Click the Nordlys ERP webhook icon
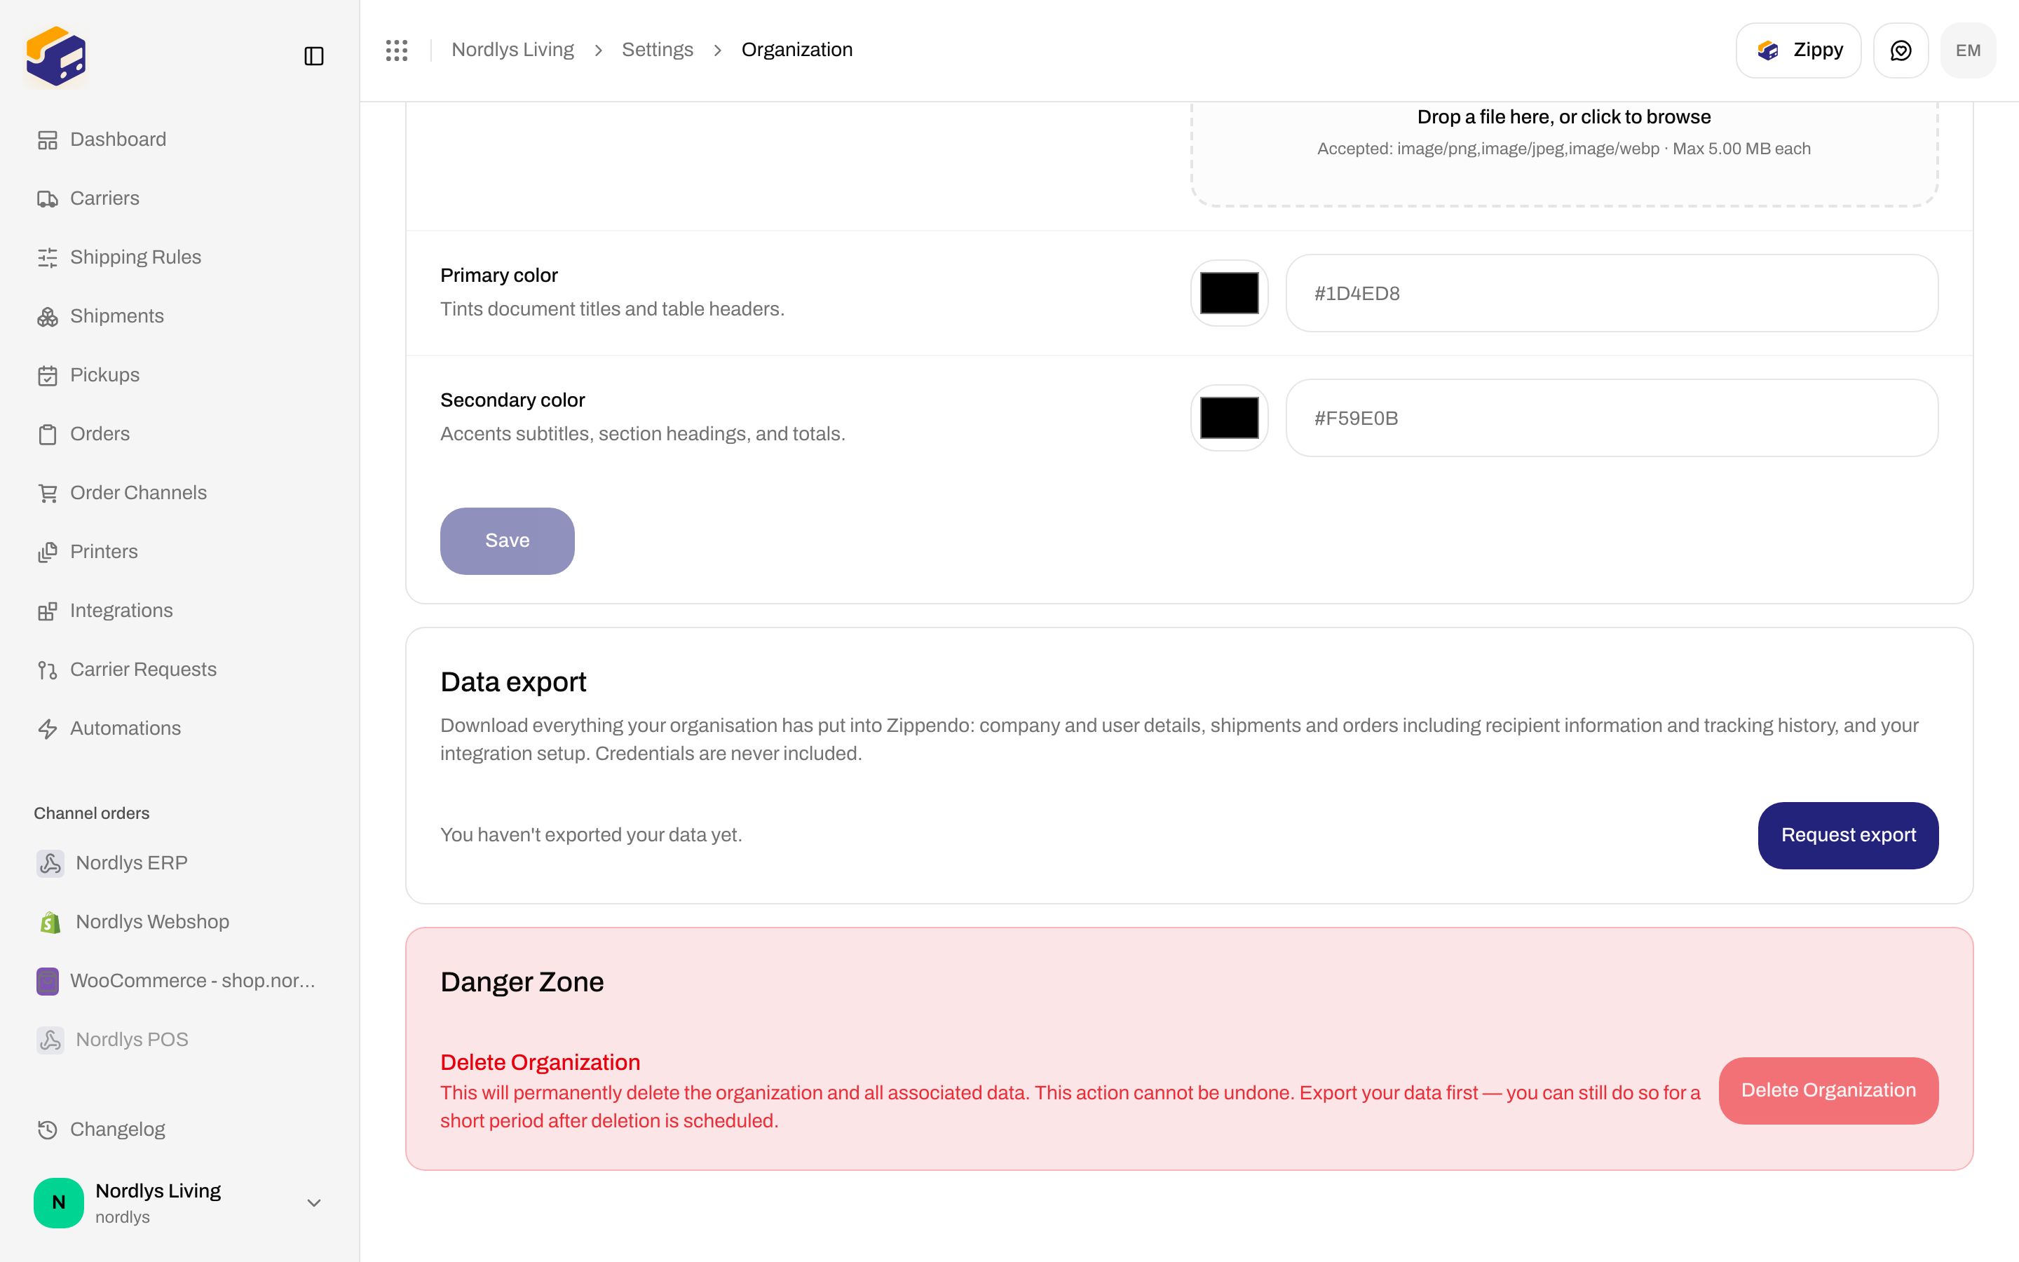The width and height of the screenshot is (2019, 1262). point(50,863)
